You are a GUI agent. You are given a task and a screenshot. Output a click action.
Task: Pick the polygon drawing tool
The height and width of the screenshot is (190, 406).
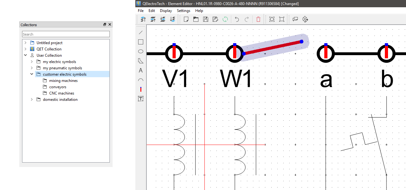click(x=141, y=61)
